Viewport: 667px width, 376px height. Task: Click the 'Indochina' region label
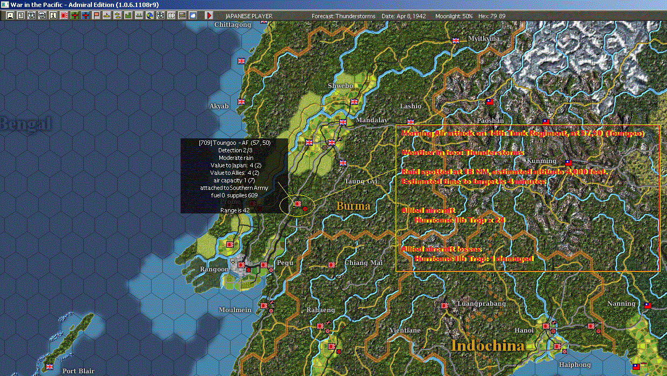pos(487,345)
